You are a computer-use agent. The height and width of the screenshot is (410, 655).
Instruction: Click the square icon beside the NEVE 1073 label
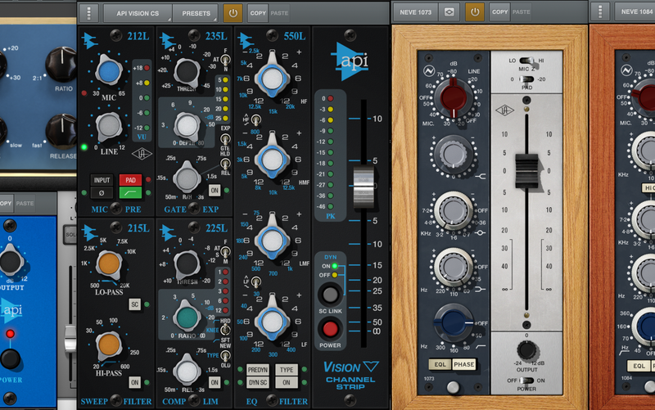point(449,12)
